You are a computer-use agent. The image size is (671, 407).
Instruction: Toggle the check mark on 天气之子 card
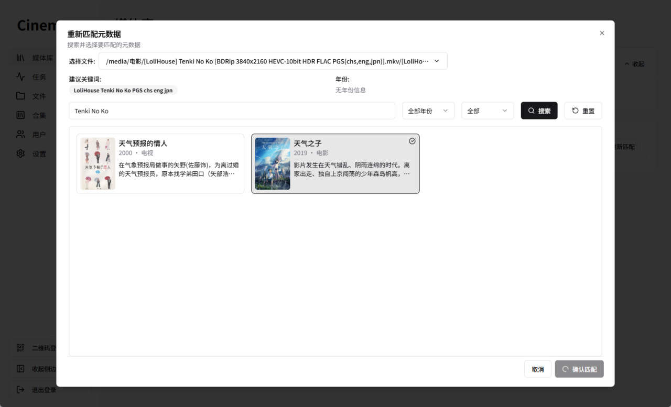coord(412,141)
